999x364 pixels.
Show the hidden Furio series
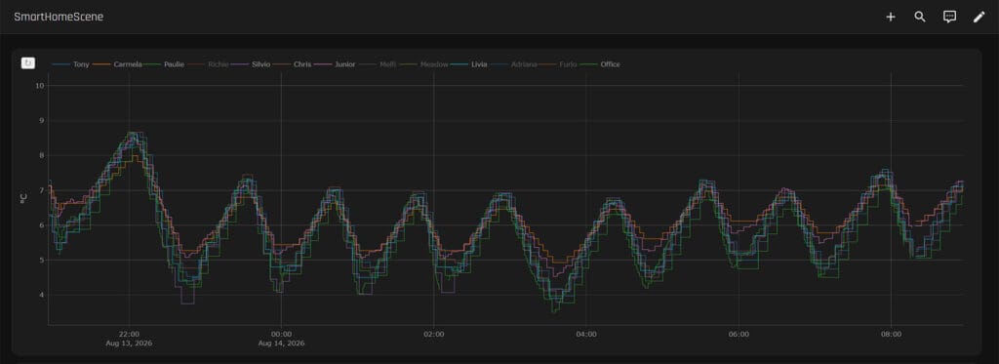click(568, 64)
